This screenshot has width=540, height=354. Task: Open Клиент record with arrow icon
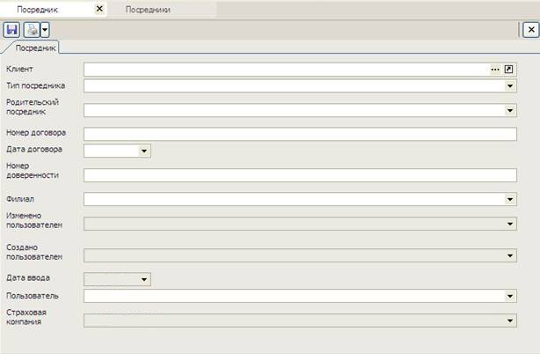click(509, 70)
